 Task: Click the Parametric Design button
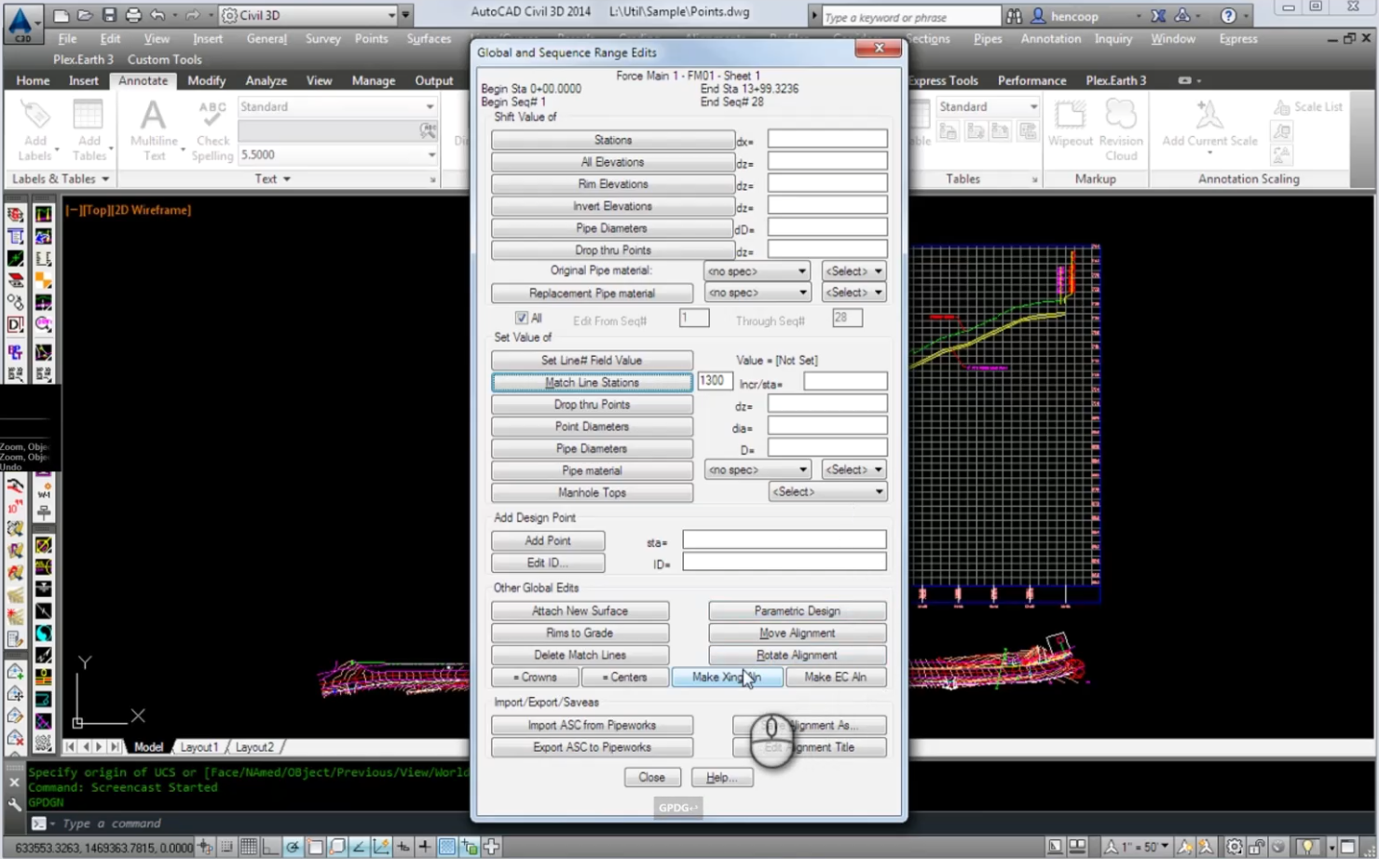pyautogui.click(x=797, y=611)
